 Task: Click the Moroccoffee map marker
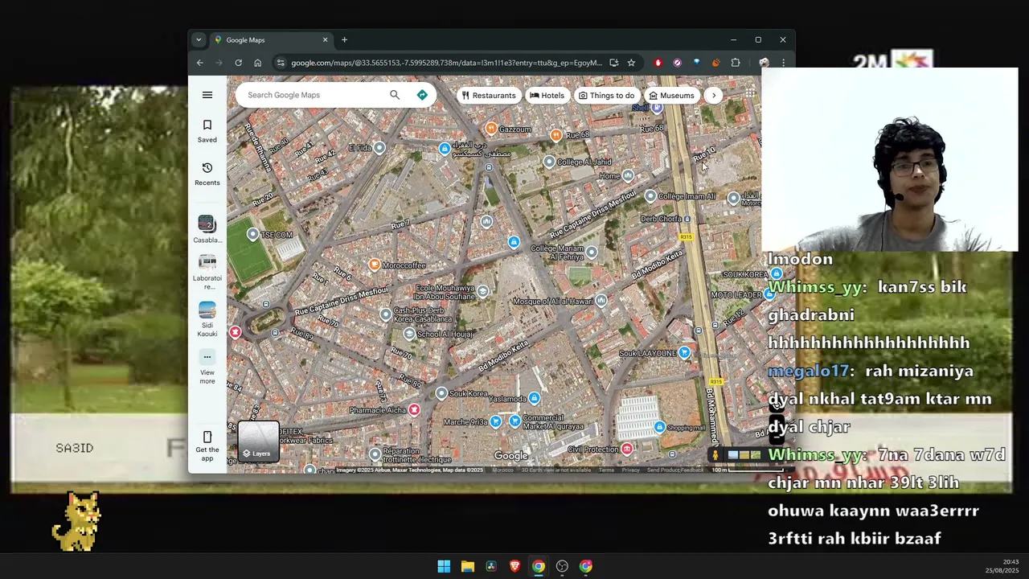tap(374, 265)
